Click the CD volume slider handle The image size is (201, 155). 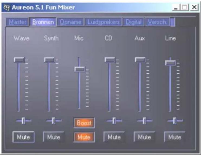point(110,60)
